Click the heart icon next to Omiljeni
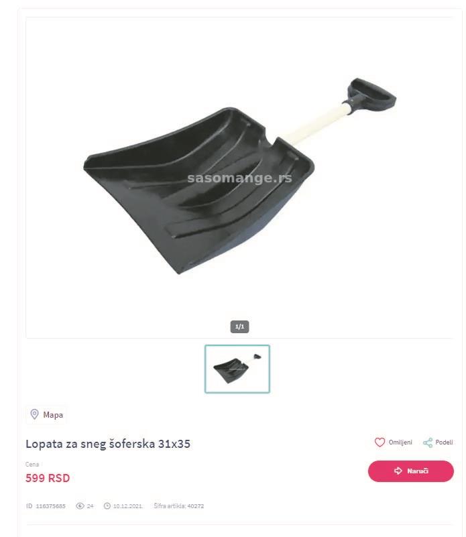Image resolution: width=466 pixels, height=537 pixels. pyautogui.click(x=380, y=442)
